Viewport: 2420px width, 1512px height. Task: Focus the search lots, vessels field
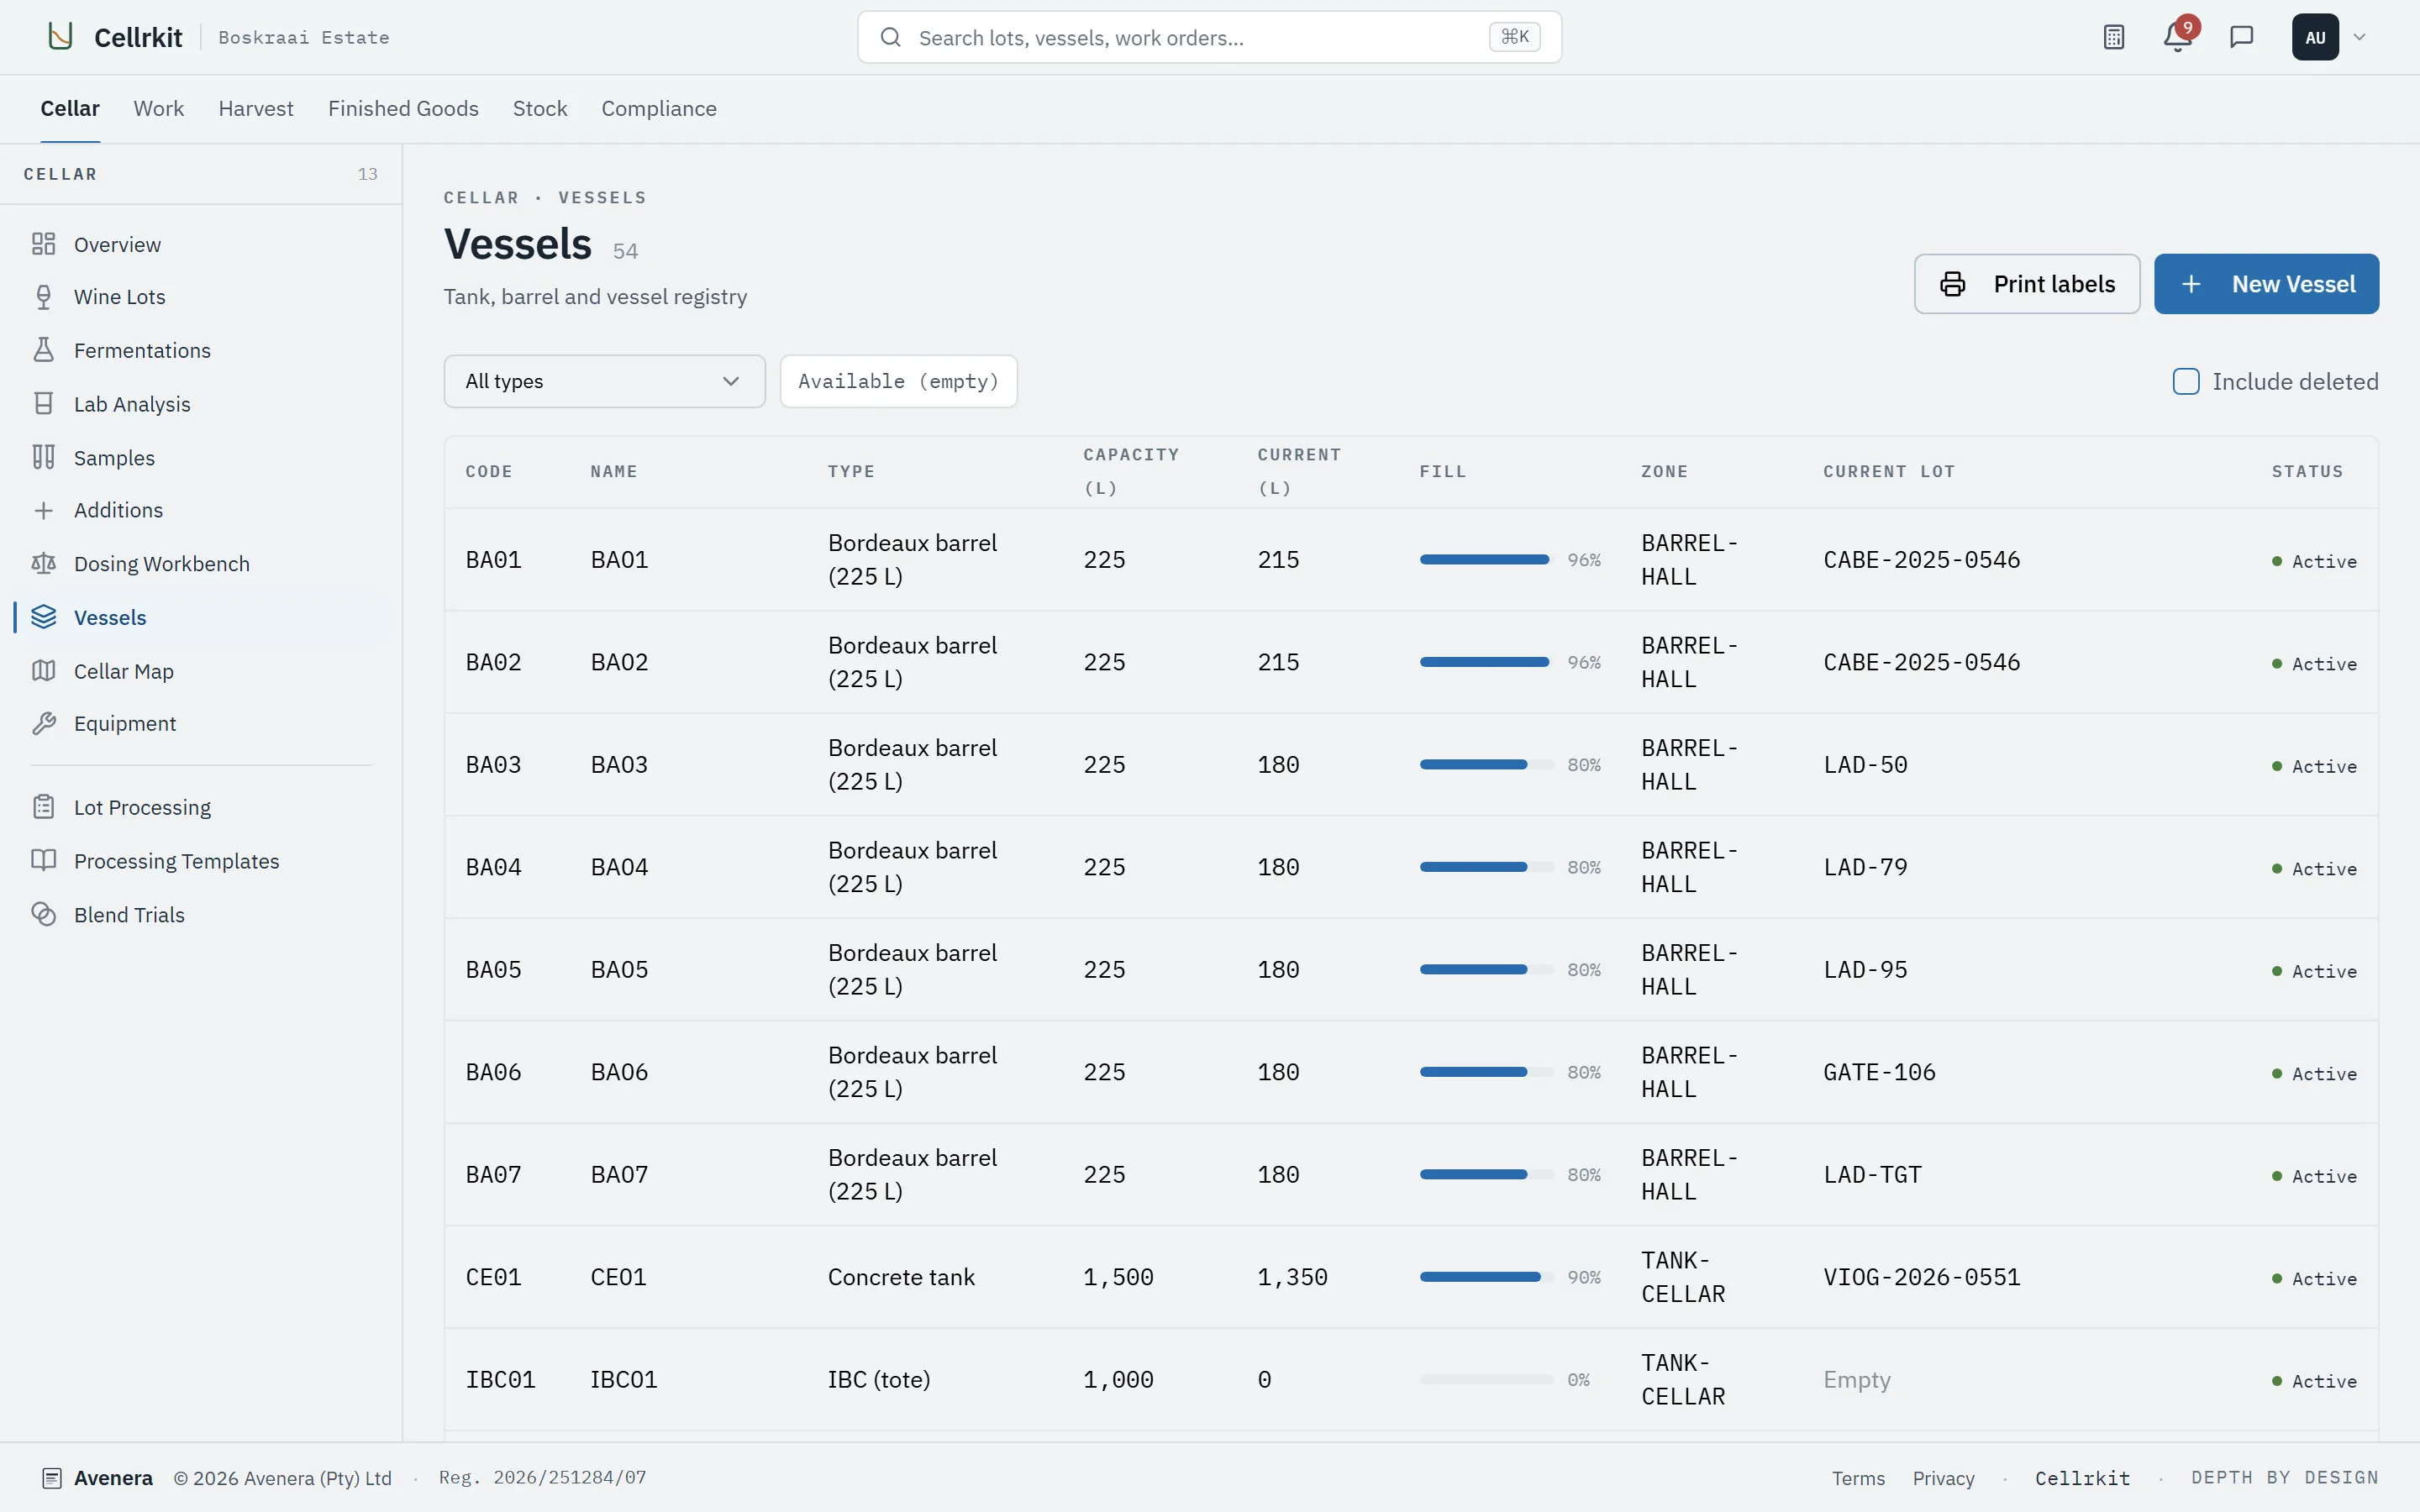tap(1209, 37)
